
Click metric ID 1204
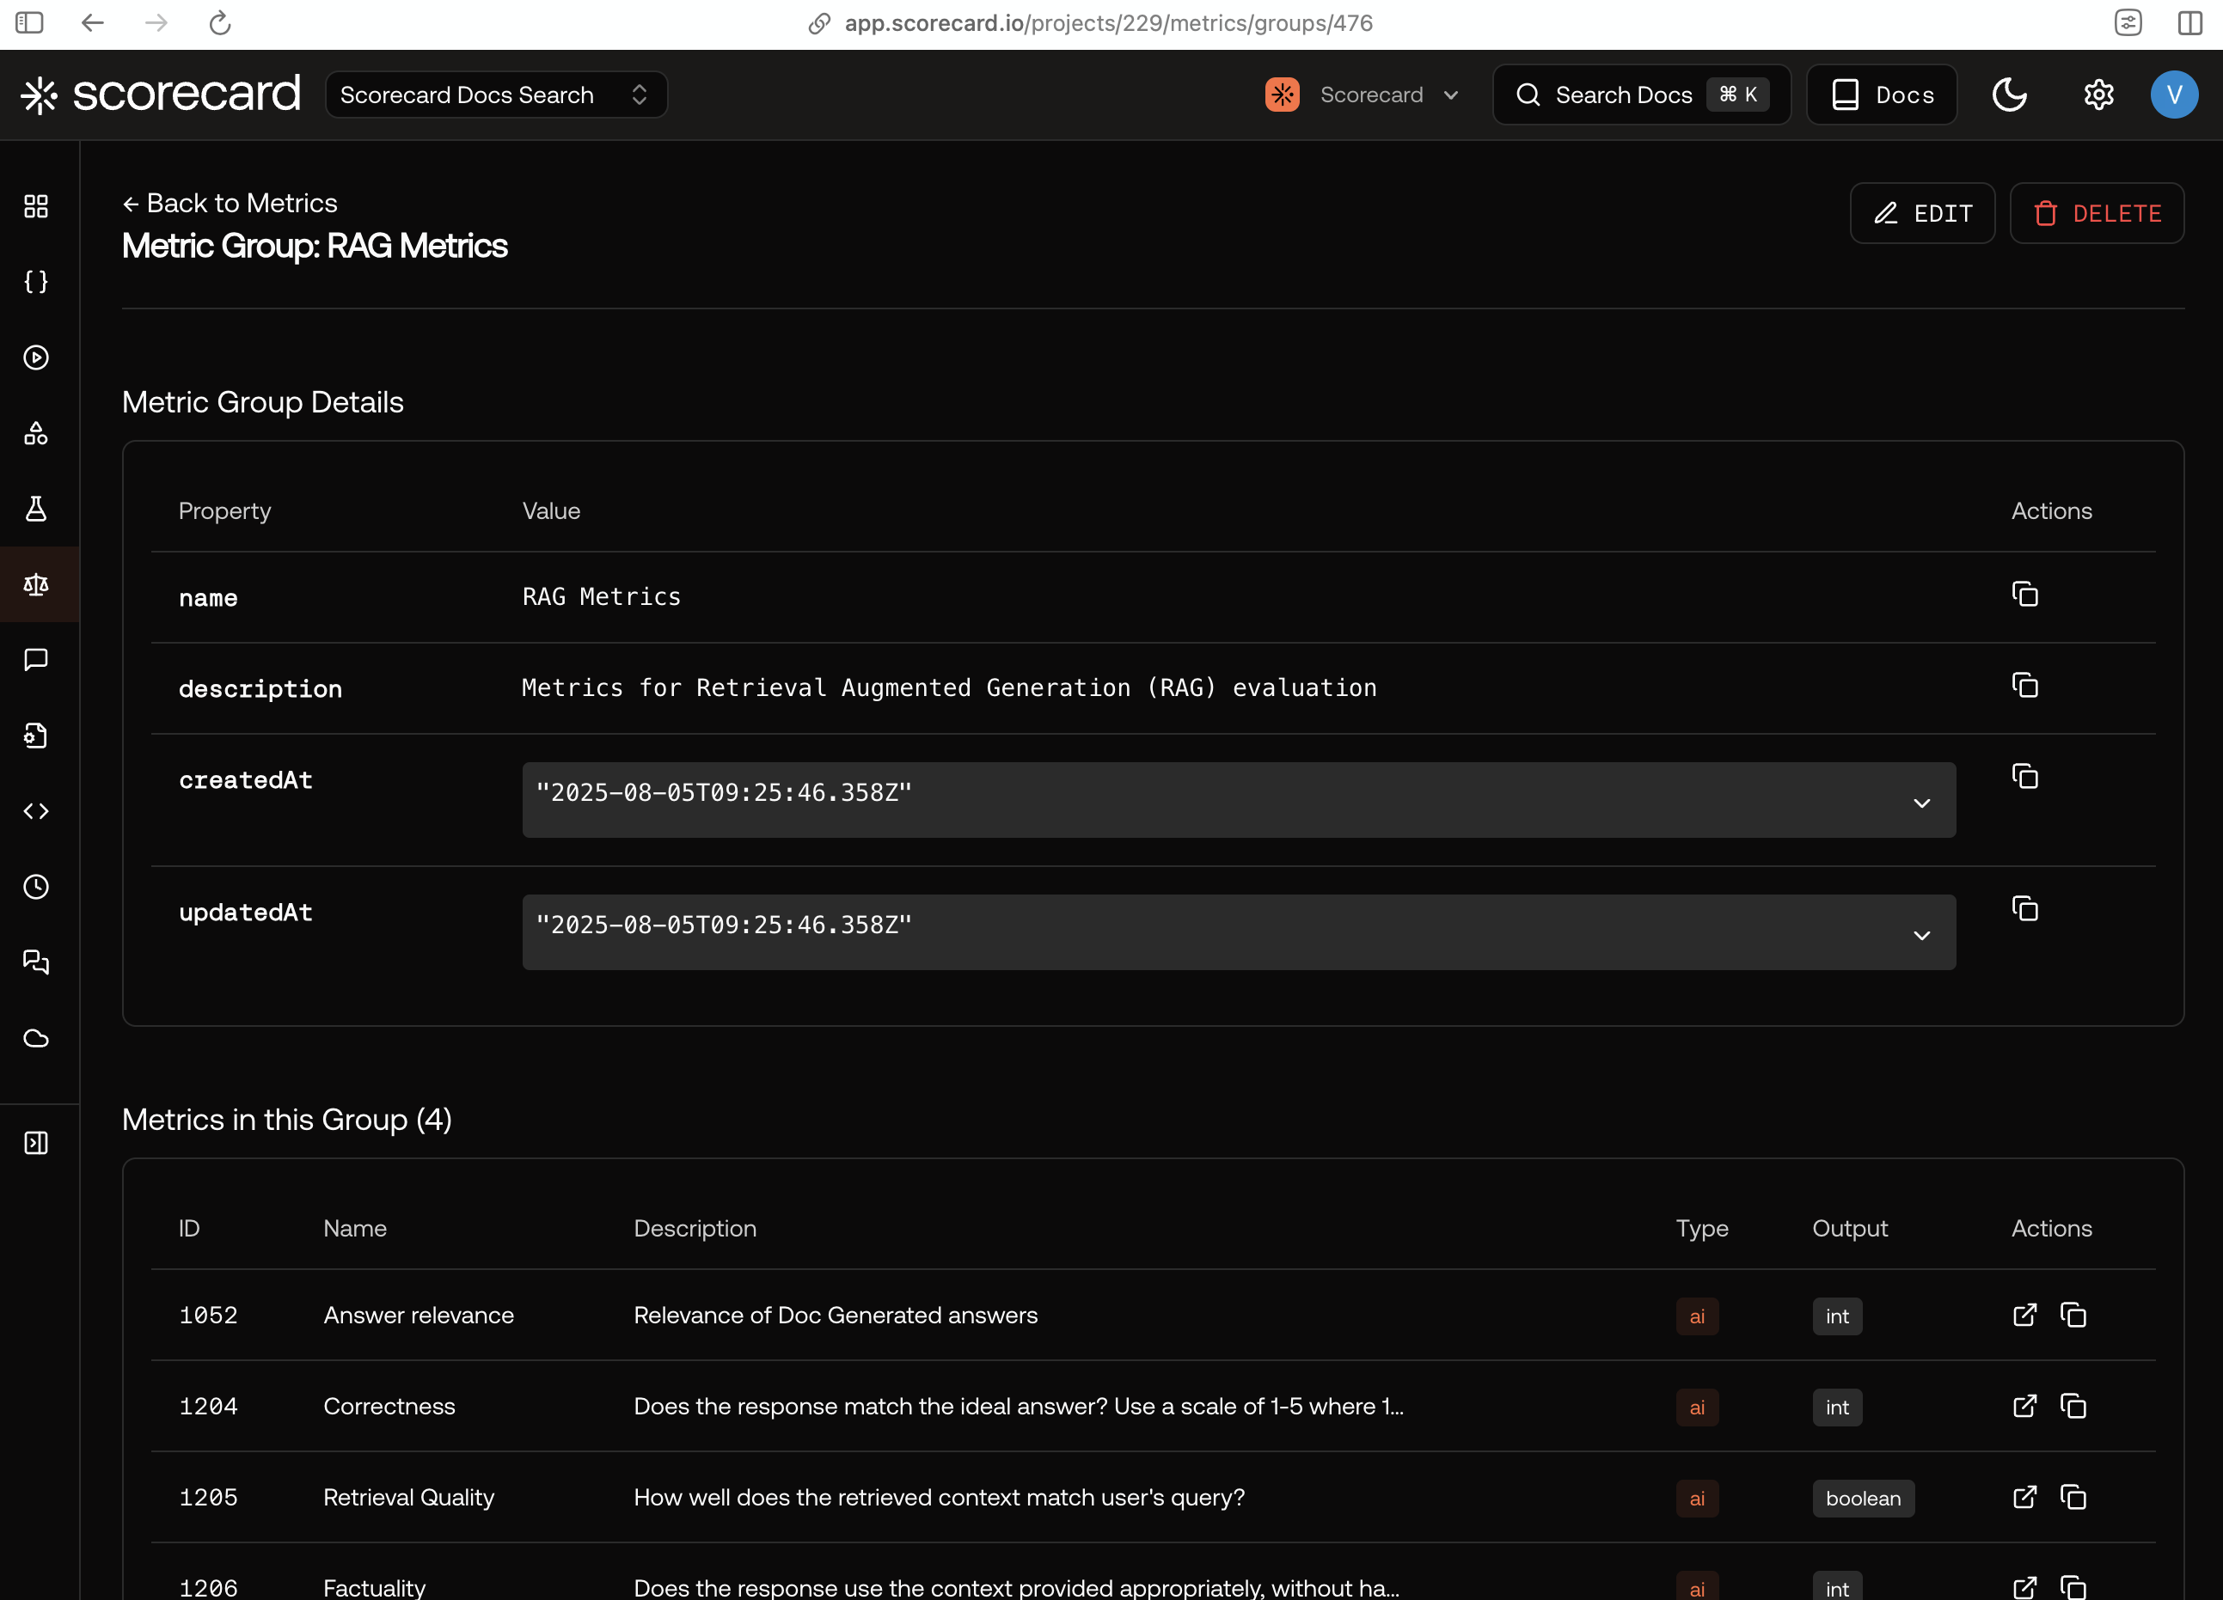coord(208,1406)
